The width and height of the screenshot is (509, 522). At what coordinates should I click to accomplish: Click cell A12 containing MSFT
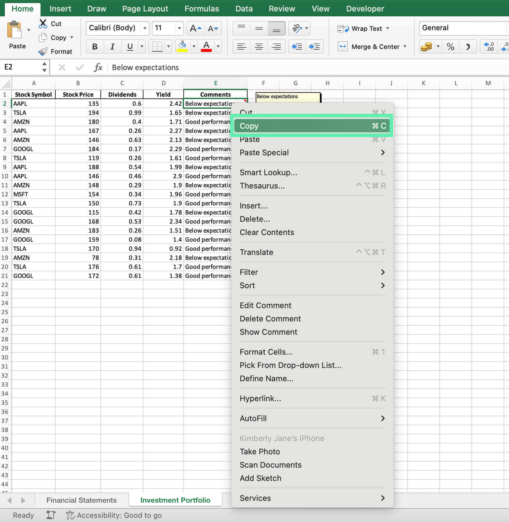pyautogui.click(x=34, y=194)
